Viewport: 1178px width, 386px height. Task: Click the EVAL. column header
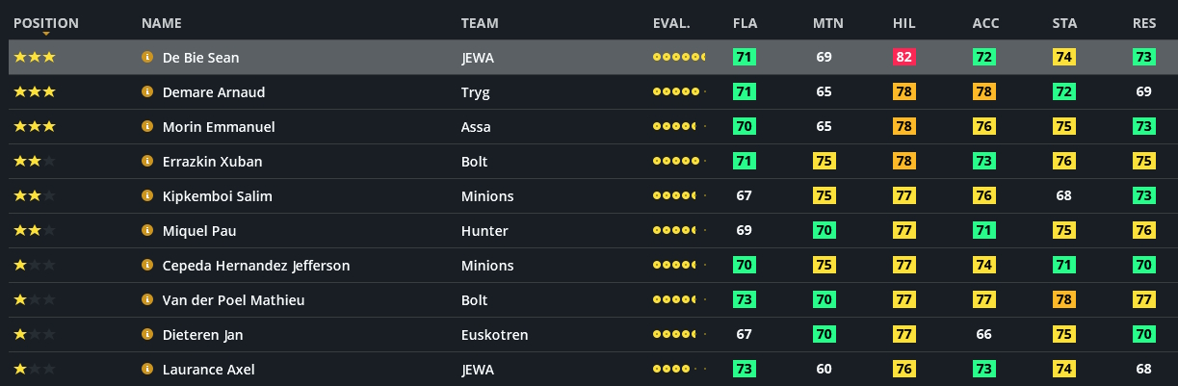coord(671,23)
